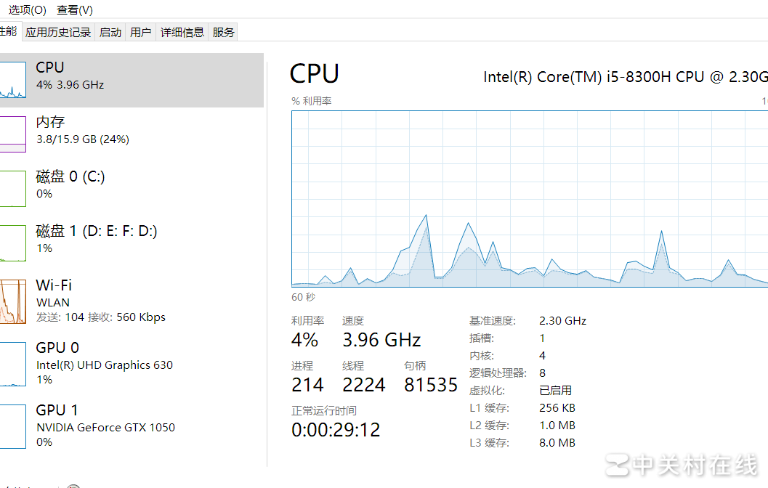The width and height of the screenshot is (768, 488).
Task: Switch to the 应用历史记录 tab
Action: tap(58, 31)
